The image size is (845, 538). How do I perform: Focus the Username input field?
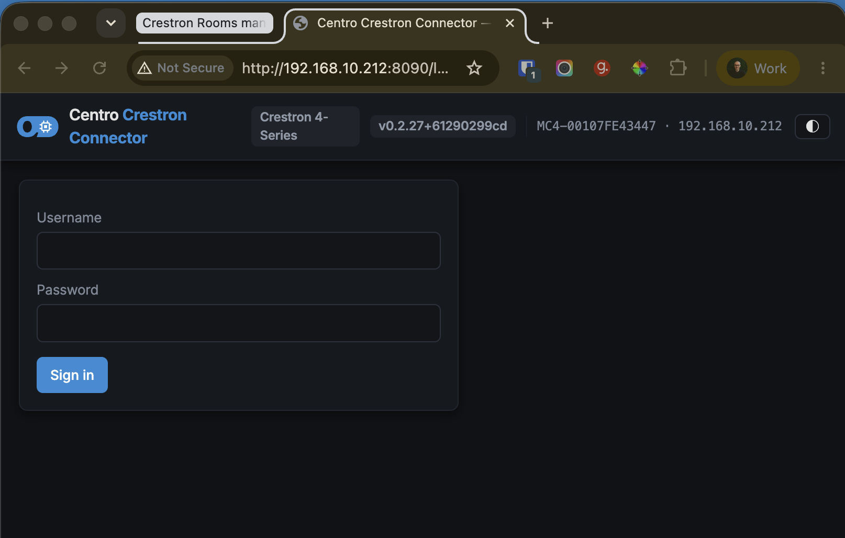click(x=239, y=251)
